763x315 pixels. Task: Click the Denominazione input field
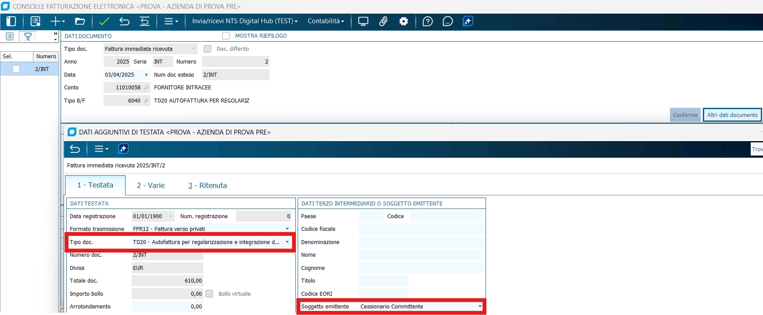(421, 242)
